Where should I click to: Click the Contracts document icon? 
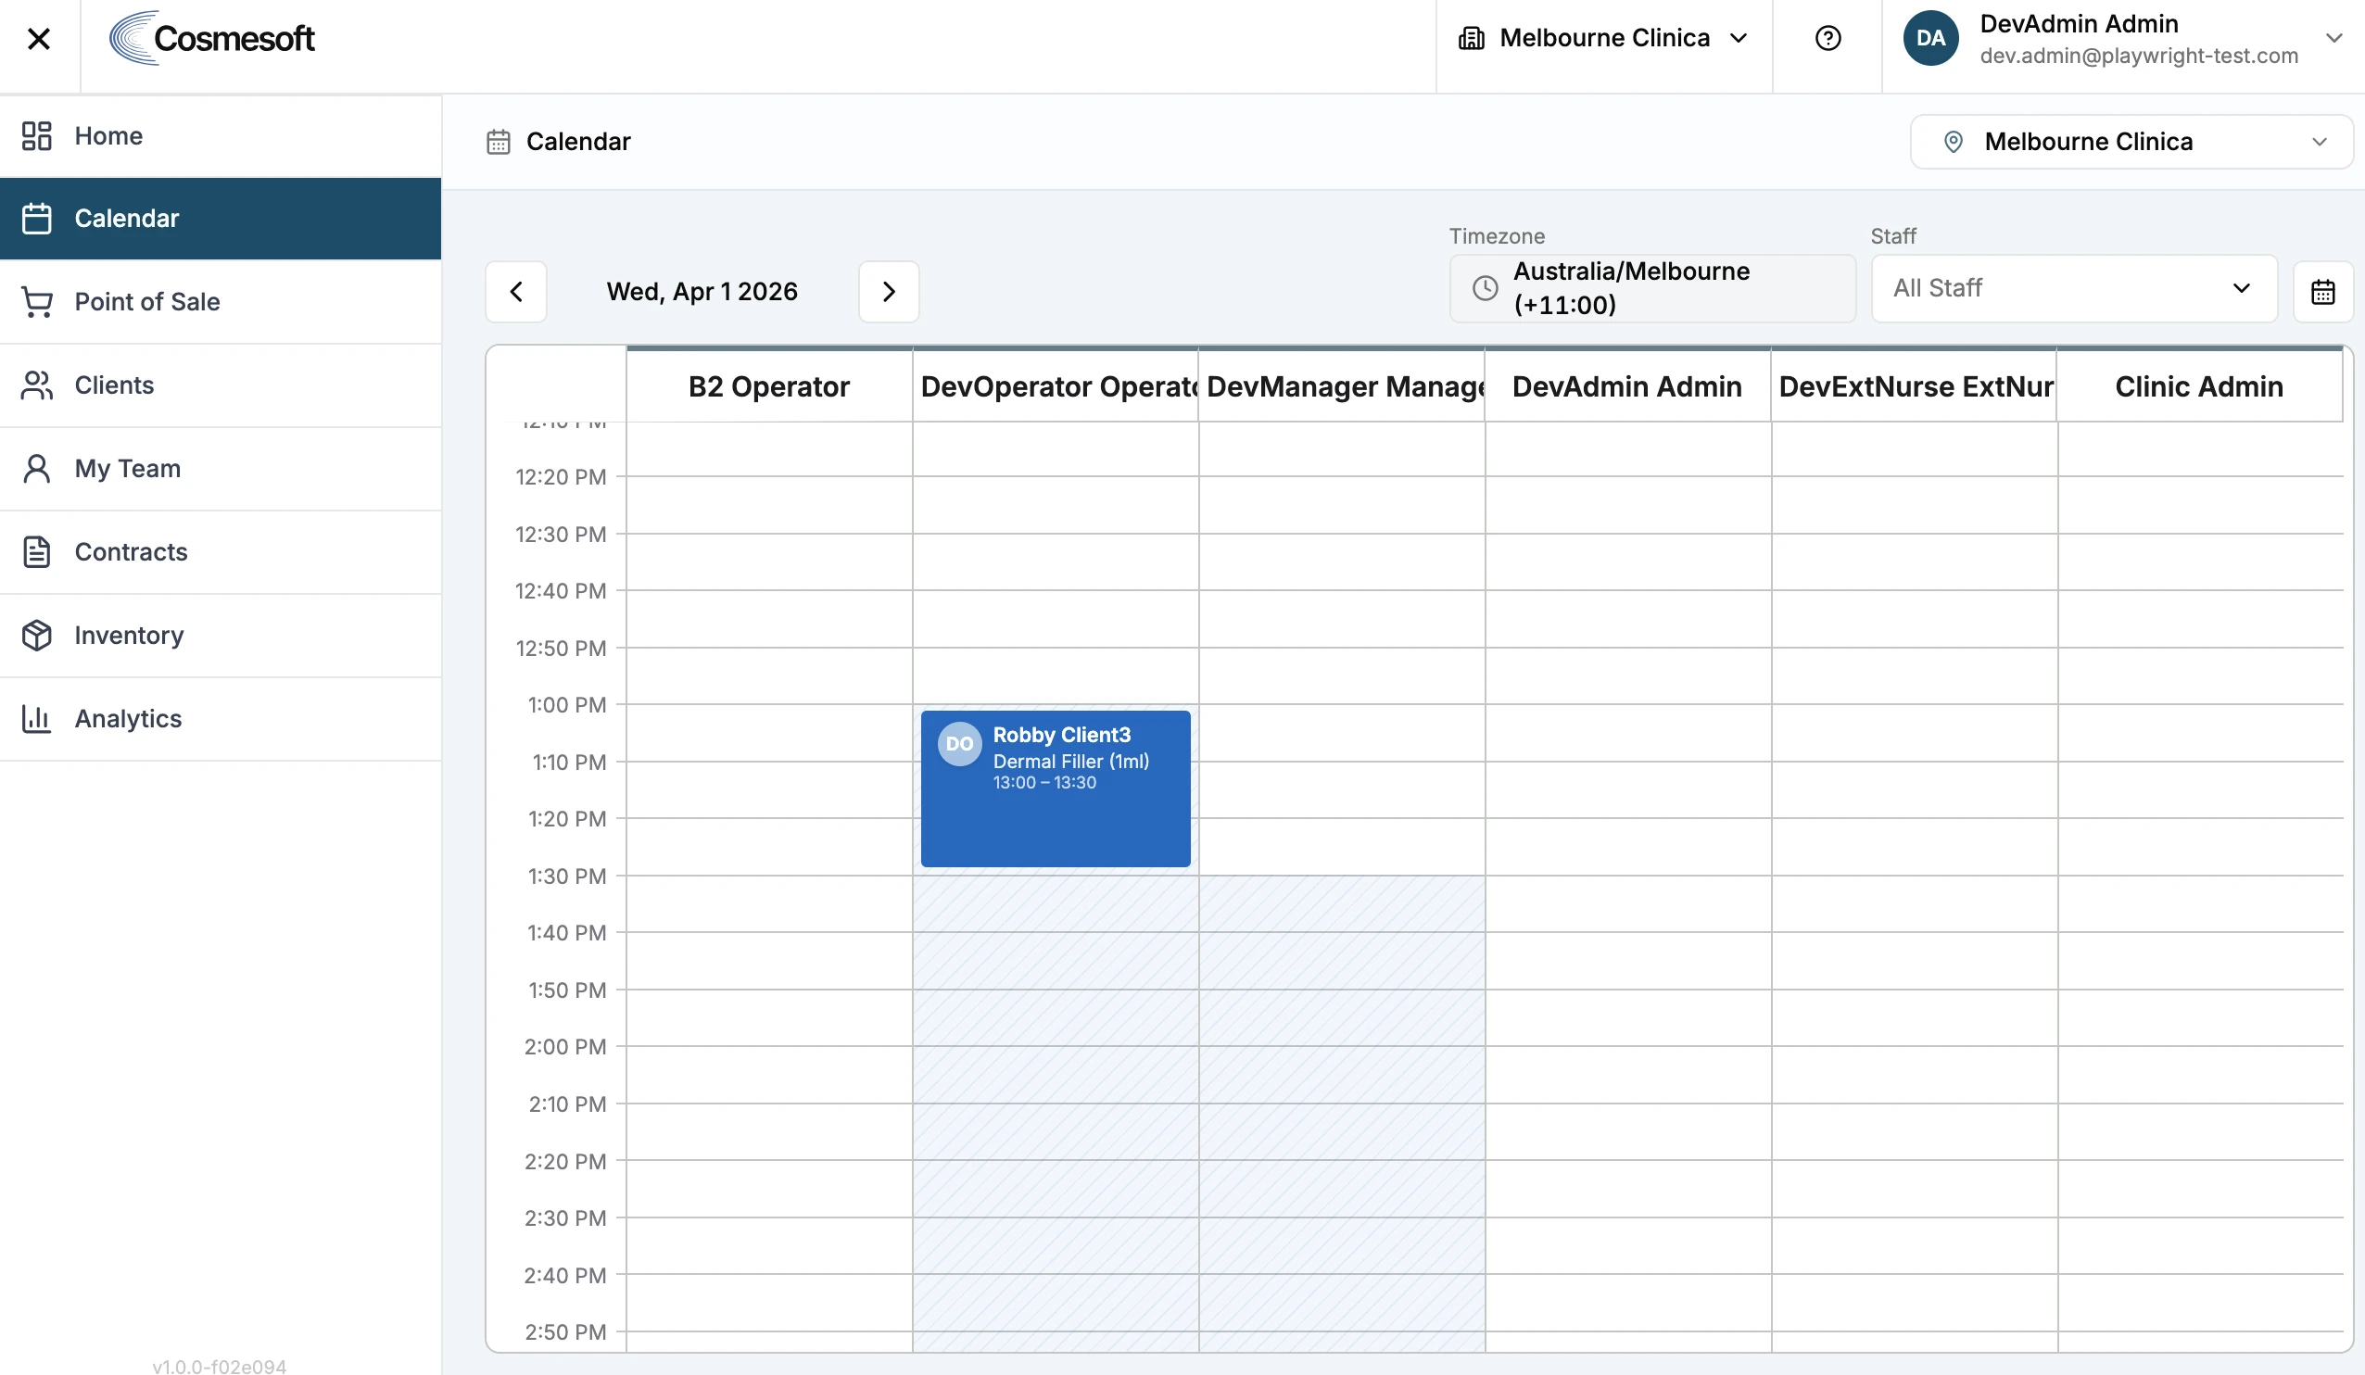tap(36, 552)
